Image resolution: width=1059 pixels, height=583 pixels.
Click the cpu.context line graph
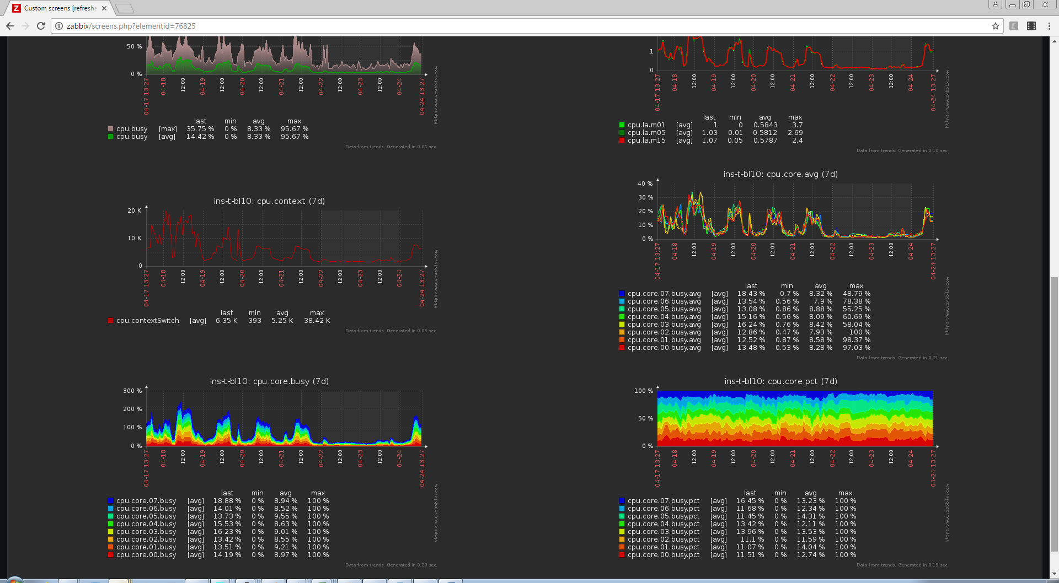285,238
